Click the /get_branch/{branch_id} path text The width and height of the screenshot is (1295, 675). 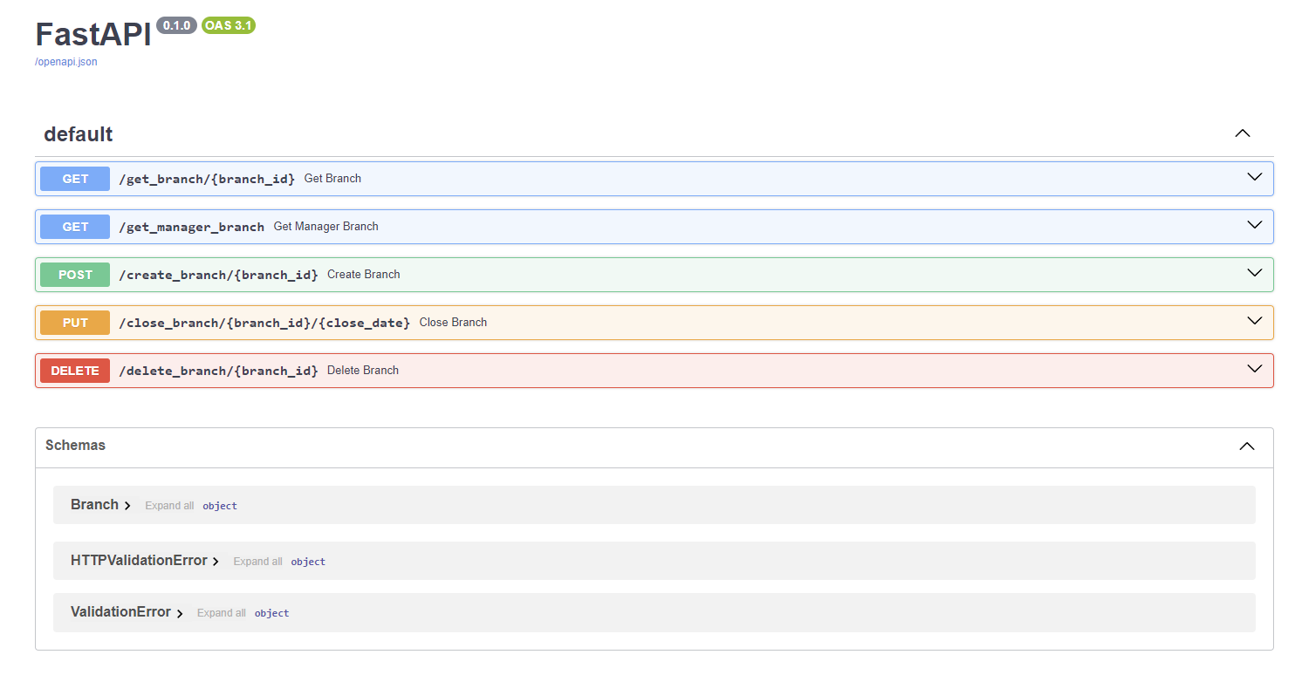click(x=207, y=179)
